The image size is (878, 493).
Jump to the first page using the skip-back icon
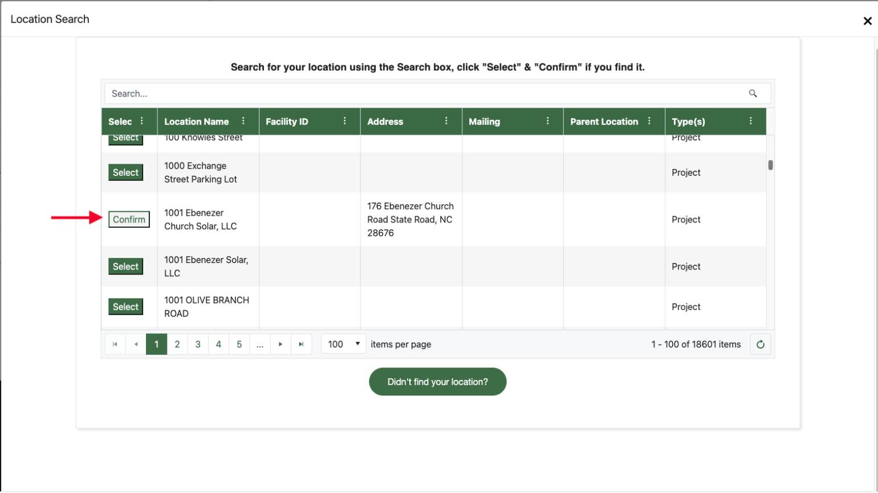pyautogui.click(x=115, y=344)
